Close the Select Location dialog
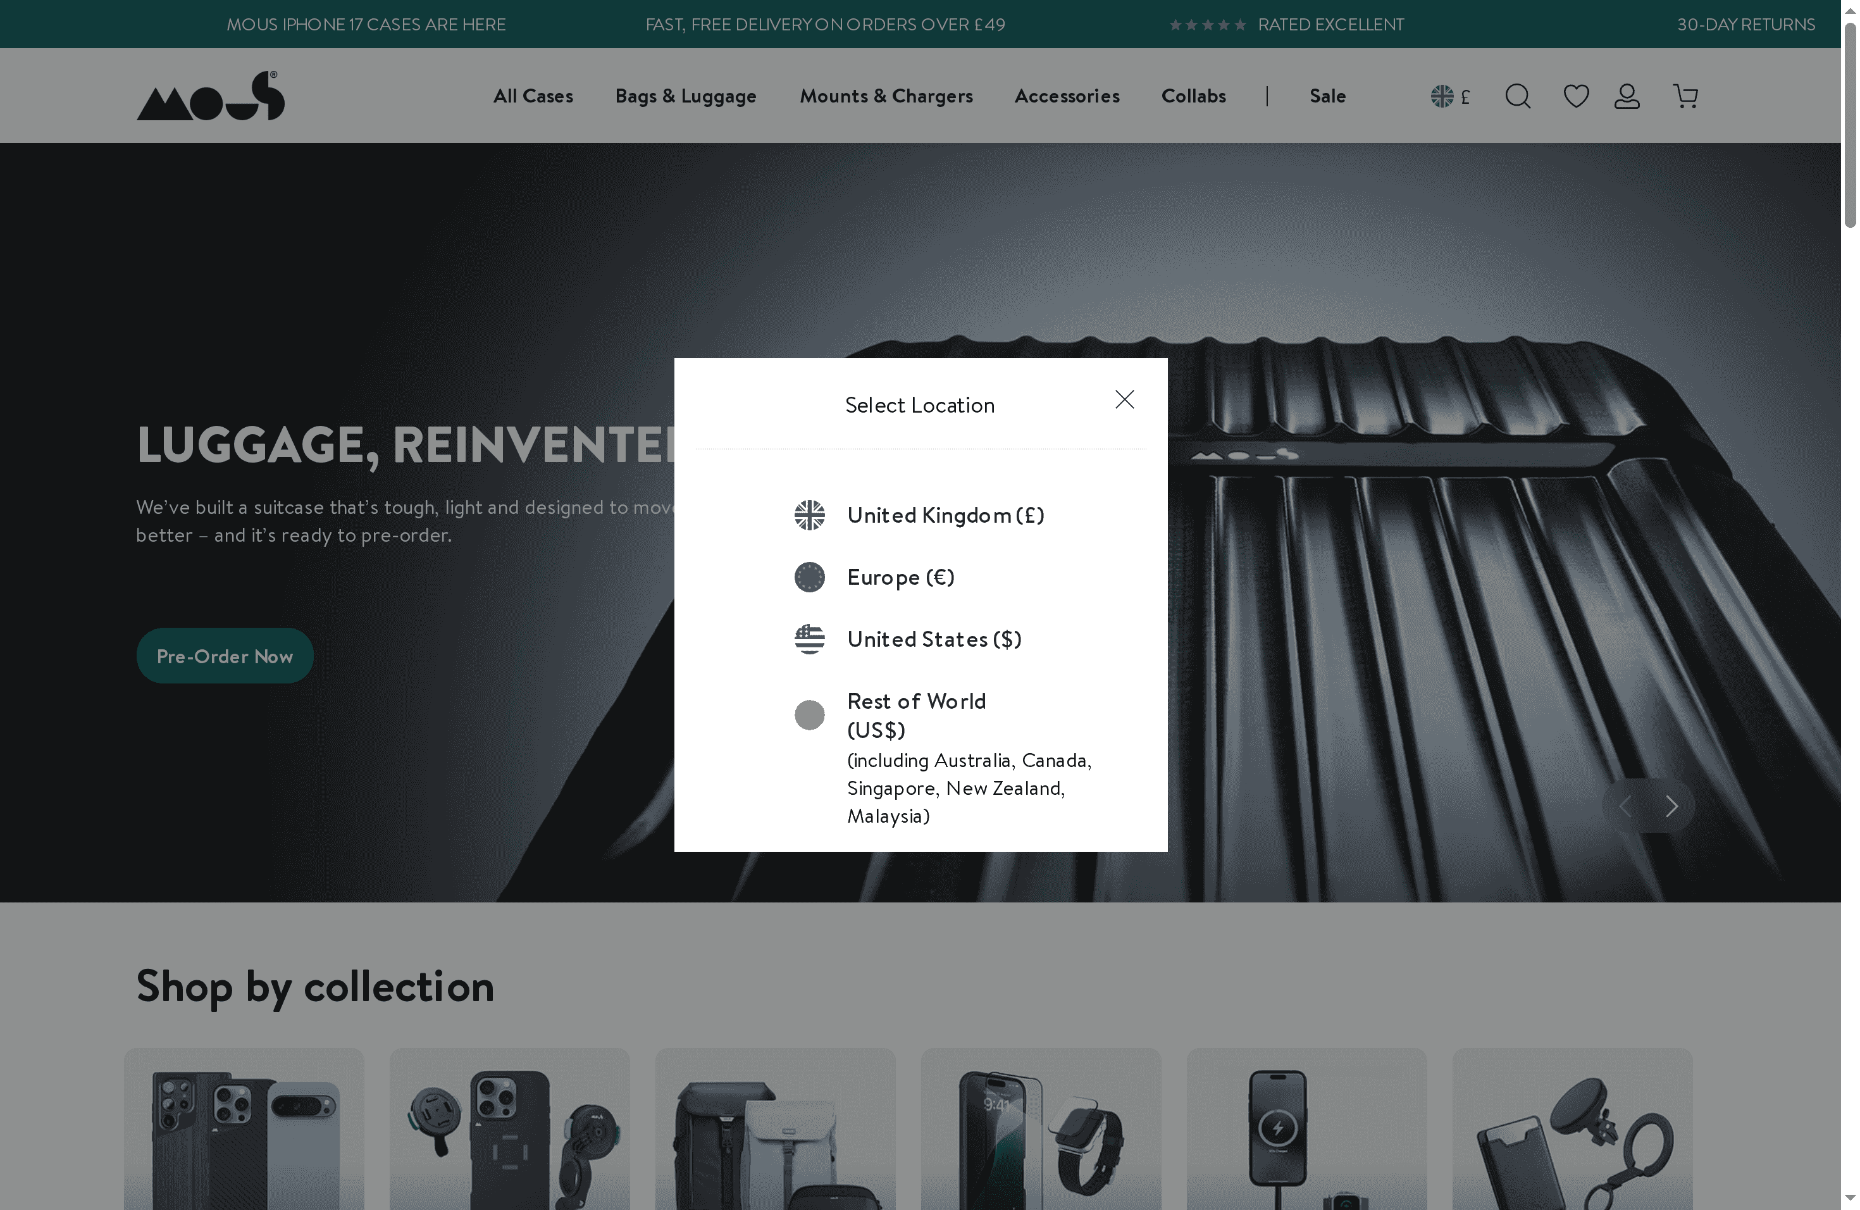 coord(1124,399)
